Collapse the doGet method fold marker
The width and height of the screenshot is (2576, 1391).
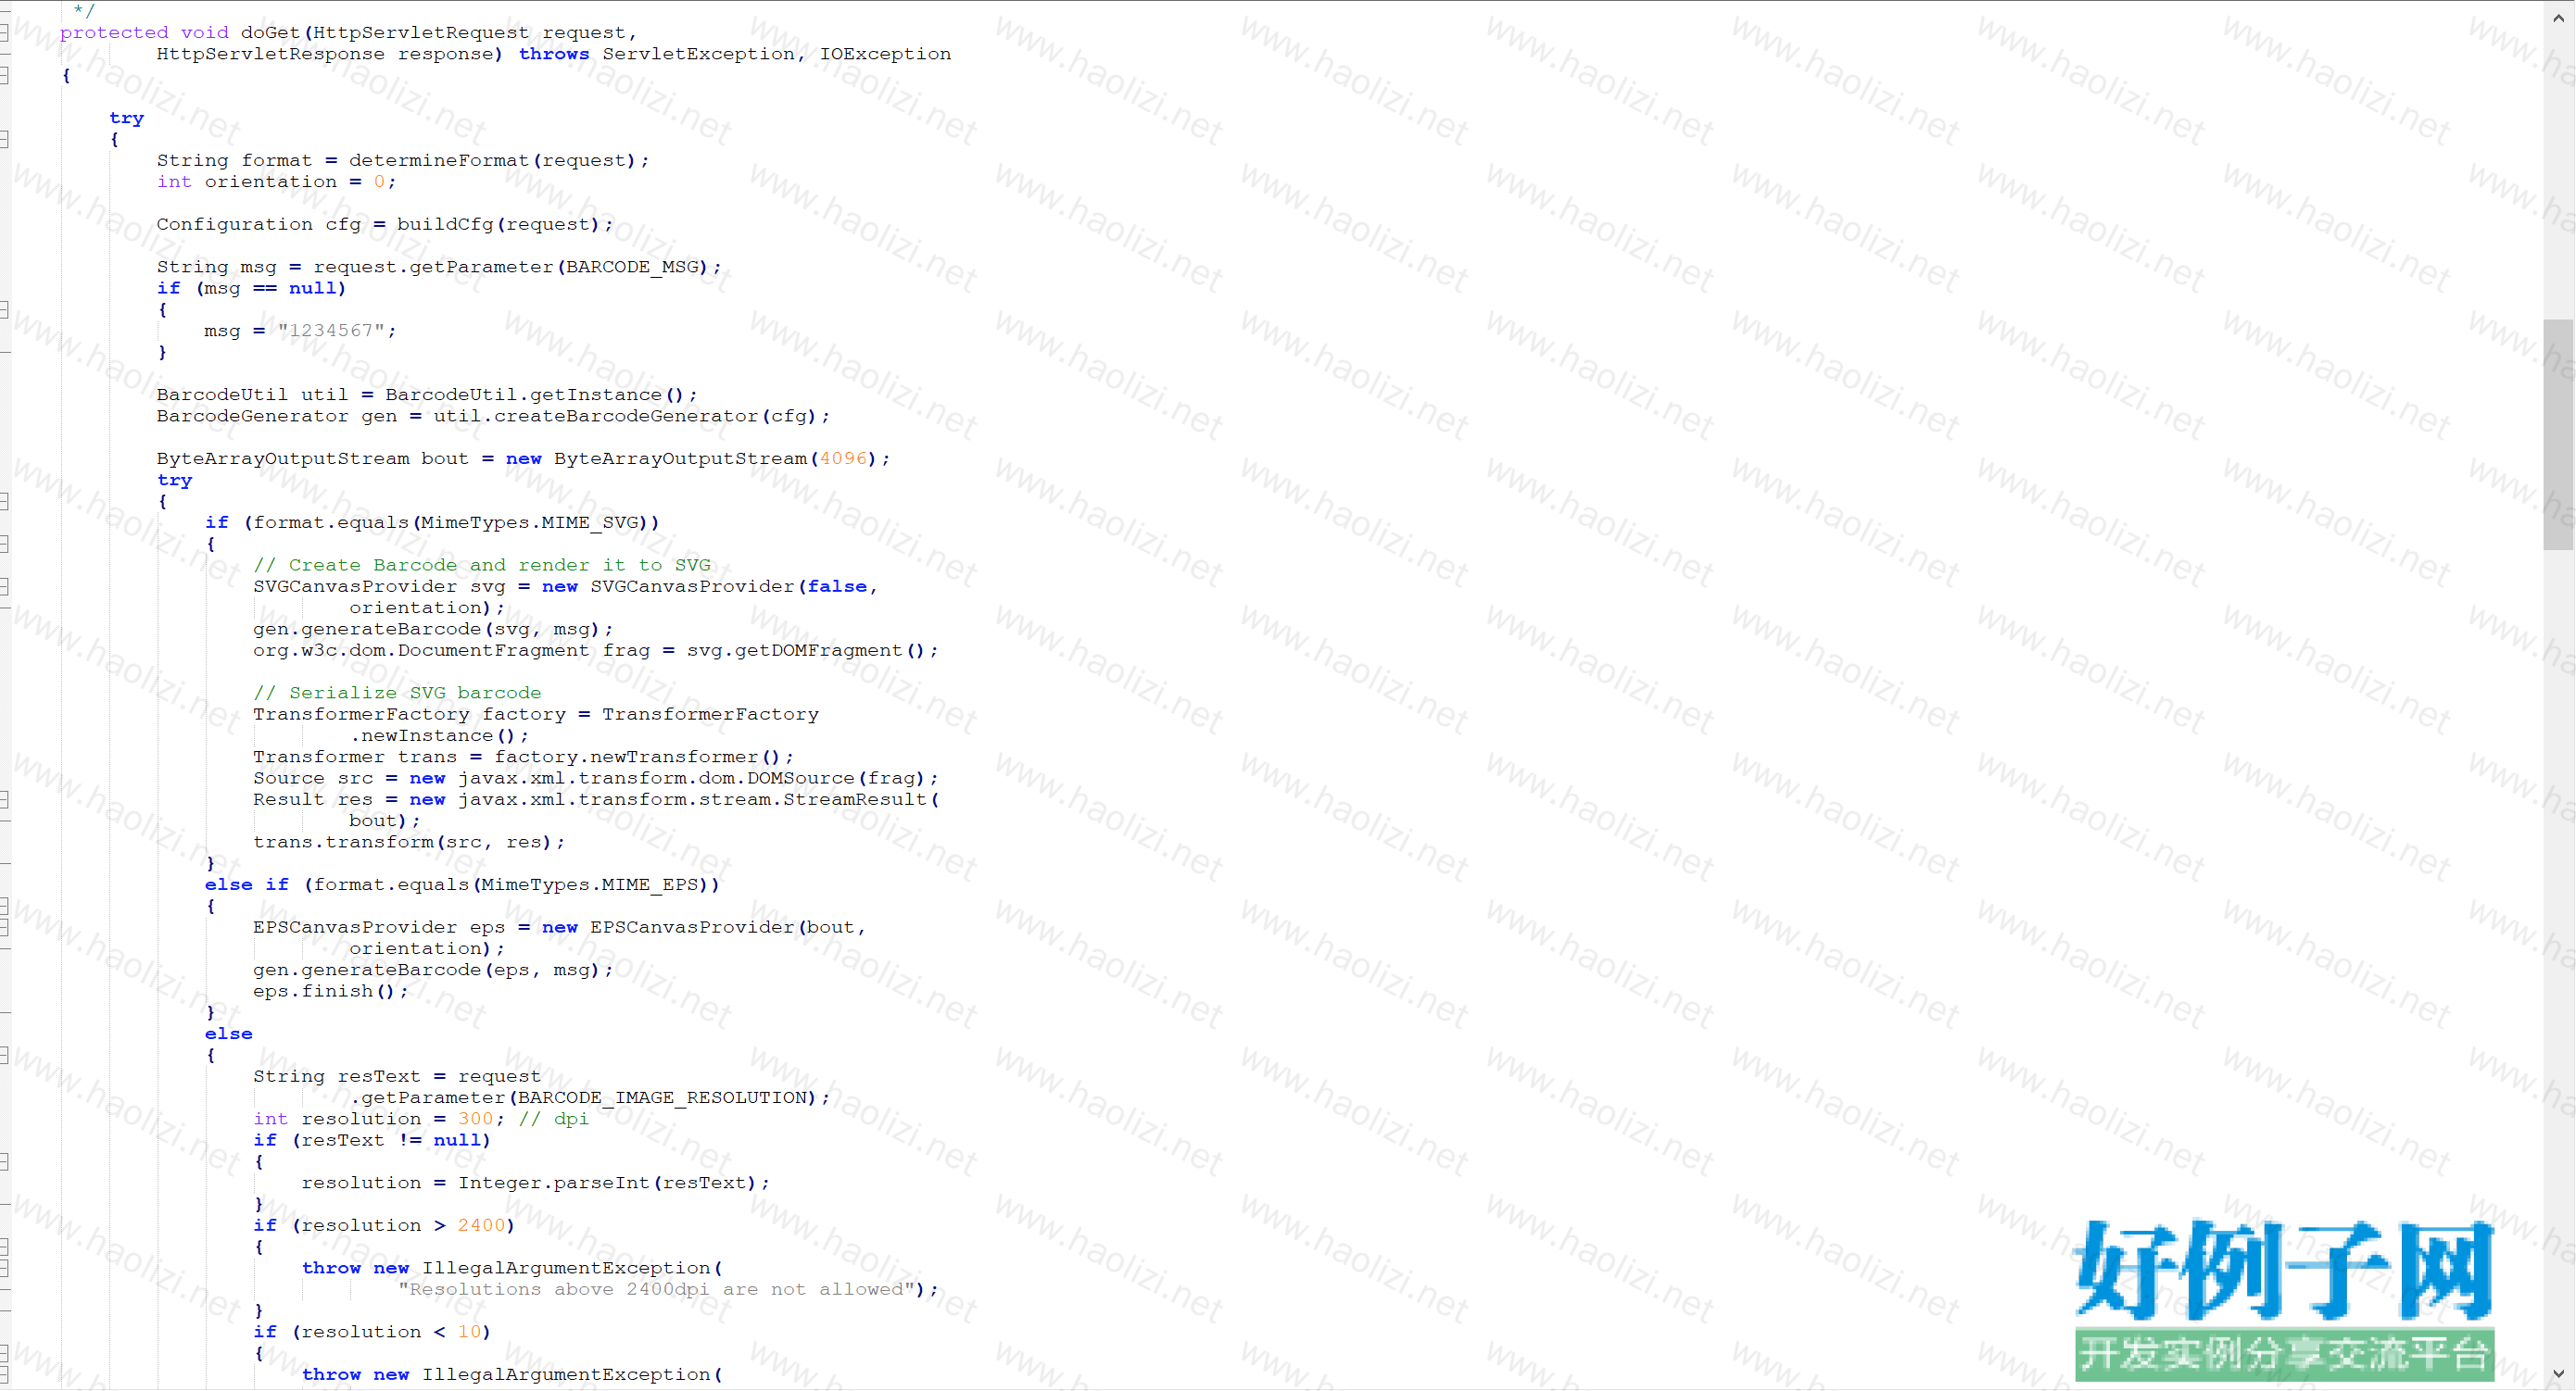click(5, 33)
